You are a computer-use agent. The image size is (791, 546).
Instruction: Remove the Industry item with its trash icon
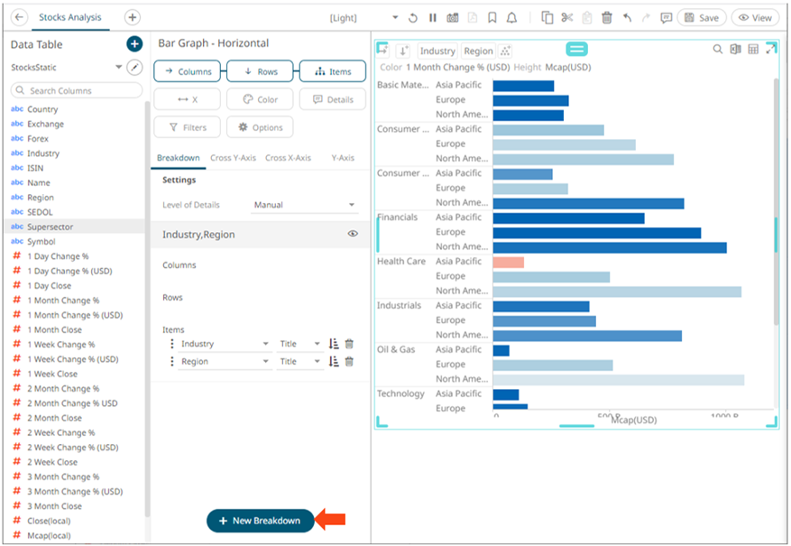click(349, 344)
